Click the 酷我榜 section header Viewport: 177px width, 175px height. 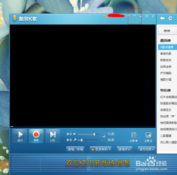tap(165, 41)
